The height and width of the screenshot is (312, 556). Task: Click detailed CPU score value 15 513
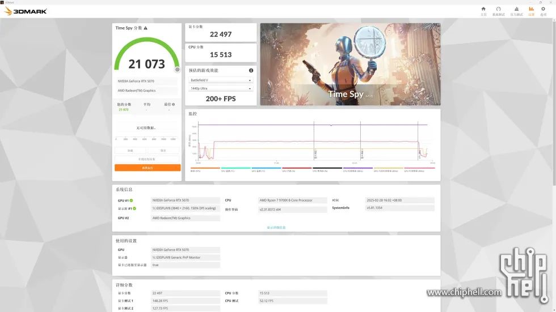point(293,293)
